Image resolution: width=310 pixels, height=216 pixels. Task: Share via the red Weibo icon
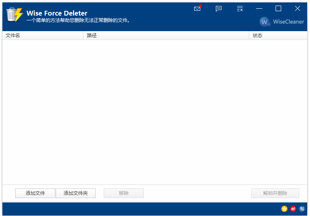(293, 209)
